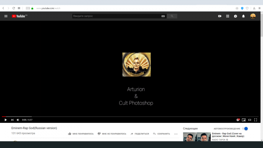The image size is (263, 148).
Task: Go to the YouTube home logo
Action: coord(19,16)
